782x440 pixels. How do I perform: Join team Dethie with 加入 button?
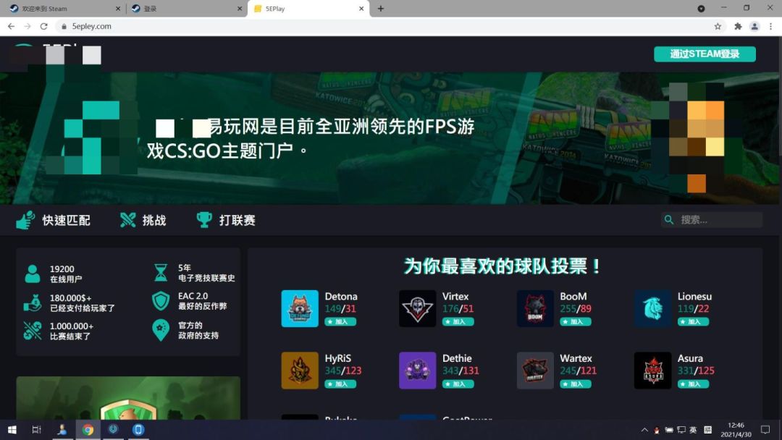pyautogui.click(x=458, y=384)
